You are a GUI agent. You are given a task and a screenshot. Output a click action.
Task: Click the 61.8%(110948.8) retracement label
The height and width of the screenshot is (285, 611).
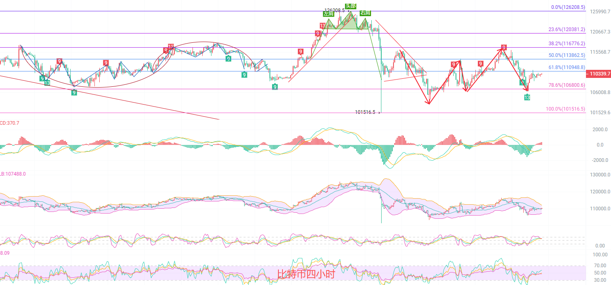click(567, 67)
